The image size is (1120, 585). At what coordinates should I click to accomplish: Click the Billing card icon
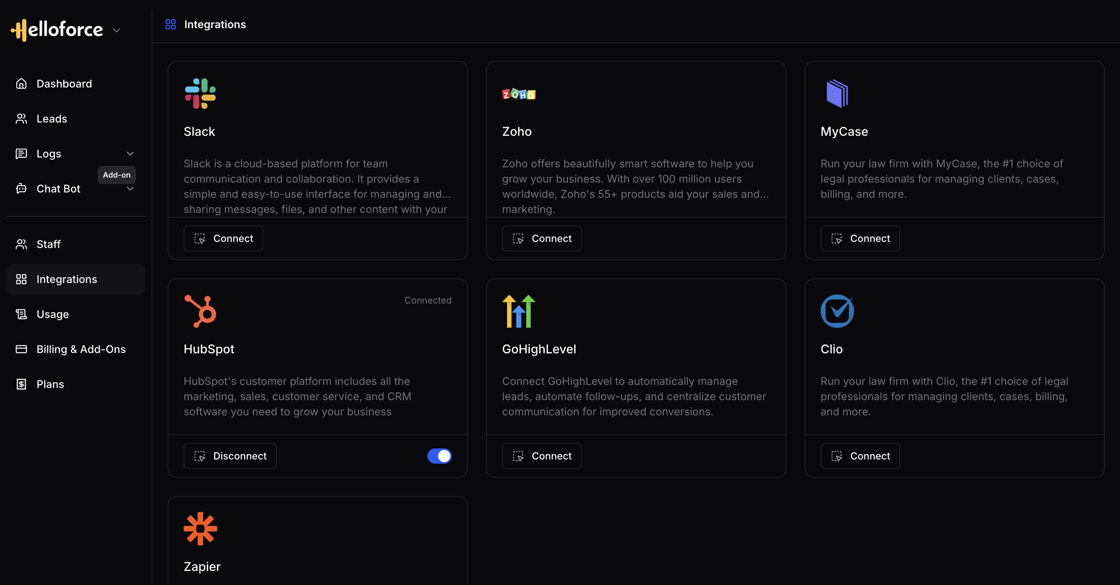[x=21, y=349]
